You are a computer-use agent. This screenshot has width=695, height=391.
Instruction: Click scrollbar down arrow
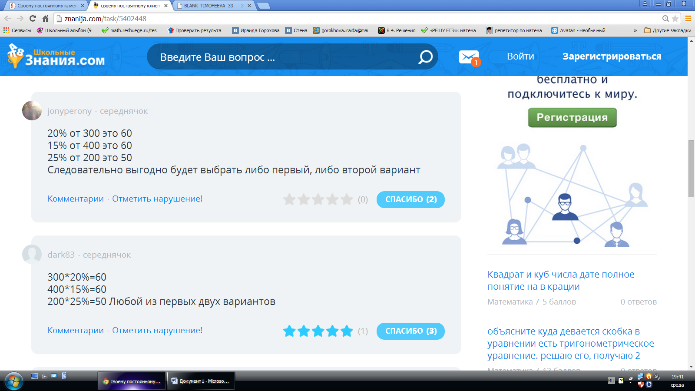tap(691, 367)
